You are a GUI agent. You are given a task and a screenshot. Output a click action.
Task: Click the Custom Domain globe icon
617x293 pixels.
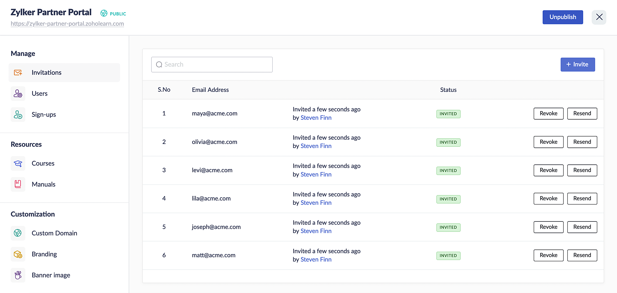pyautogui.click(x=18, y=233)
